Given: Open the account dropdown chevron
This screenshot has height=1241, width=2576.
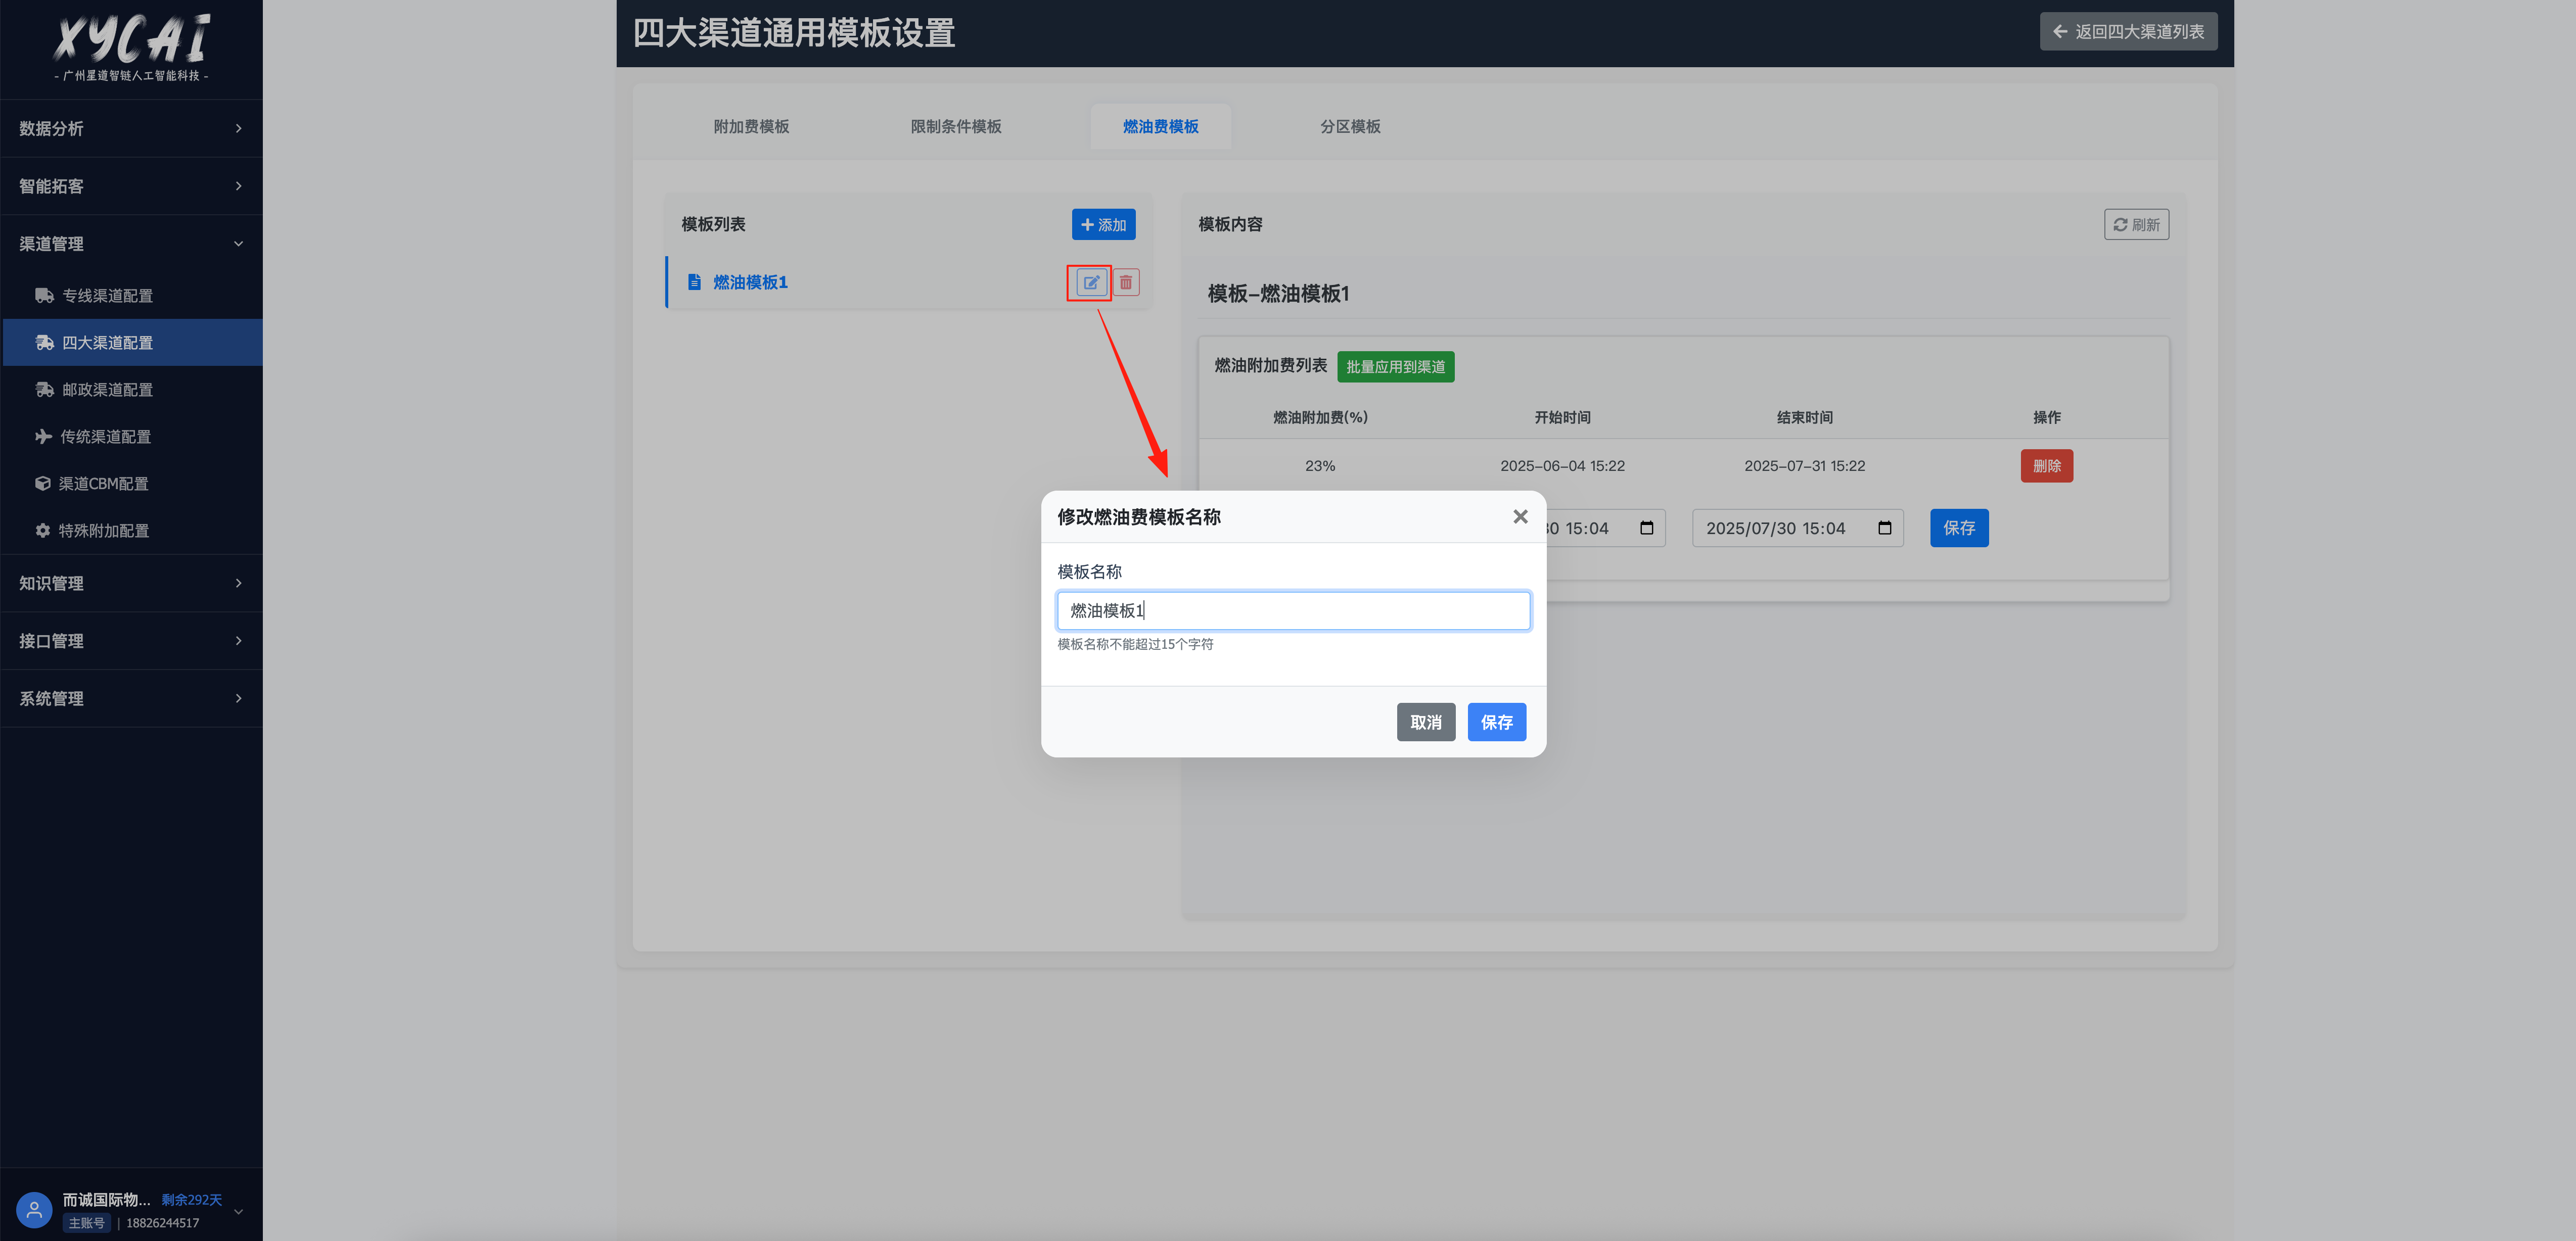Looking at the screenshot, I should [238, 1211].
